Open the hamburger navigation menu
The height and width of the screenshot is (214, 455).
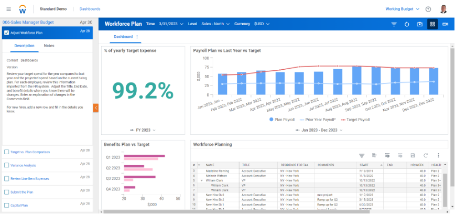click(x=8, y=9)
